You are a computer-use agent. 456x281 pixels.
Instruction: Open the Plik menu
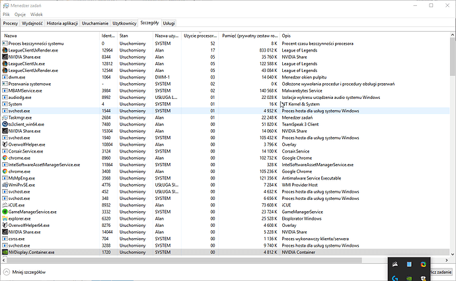[6, 13]
